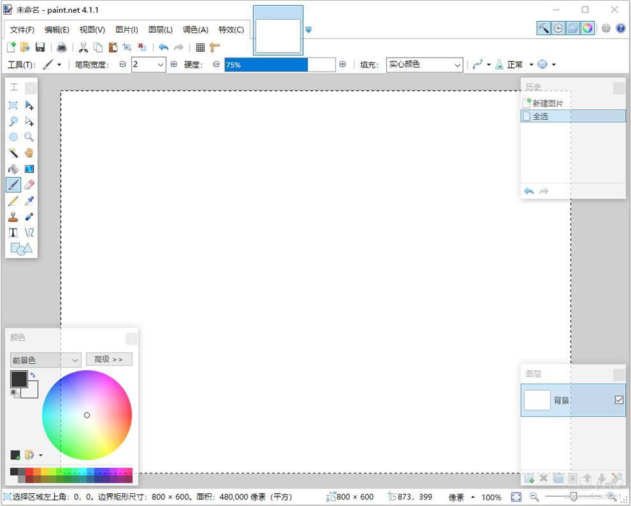Toggle visibility checkbox of 背景 layer
Image resolution: width=631 pixels, height=506 pixels.
619,400
